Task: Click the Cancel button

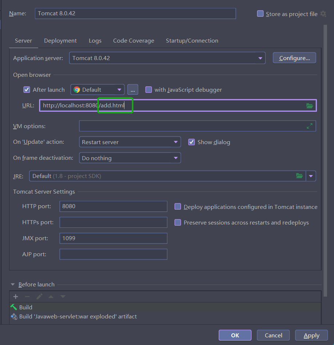Action: (x=273, y=335)
